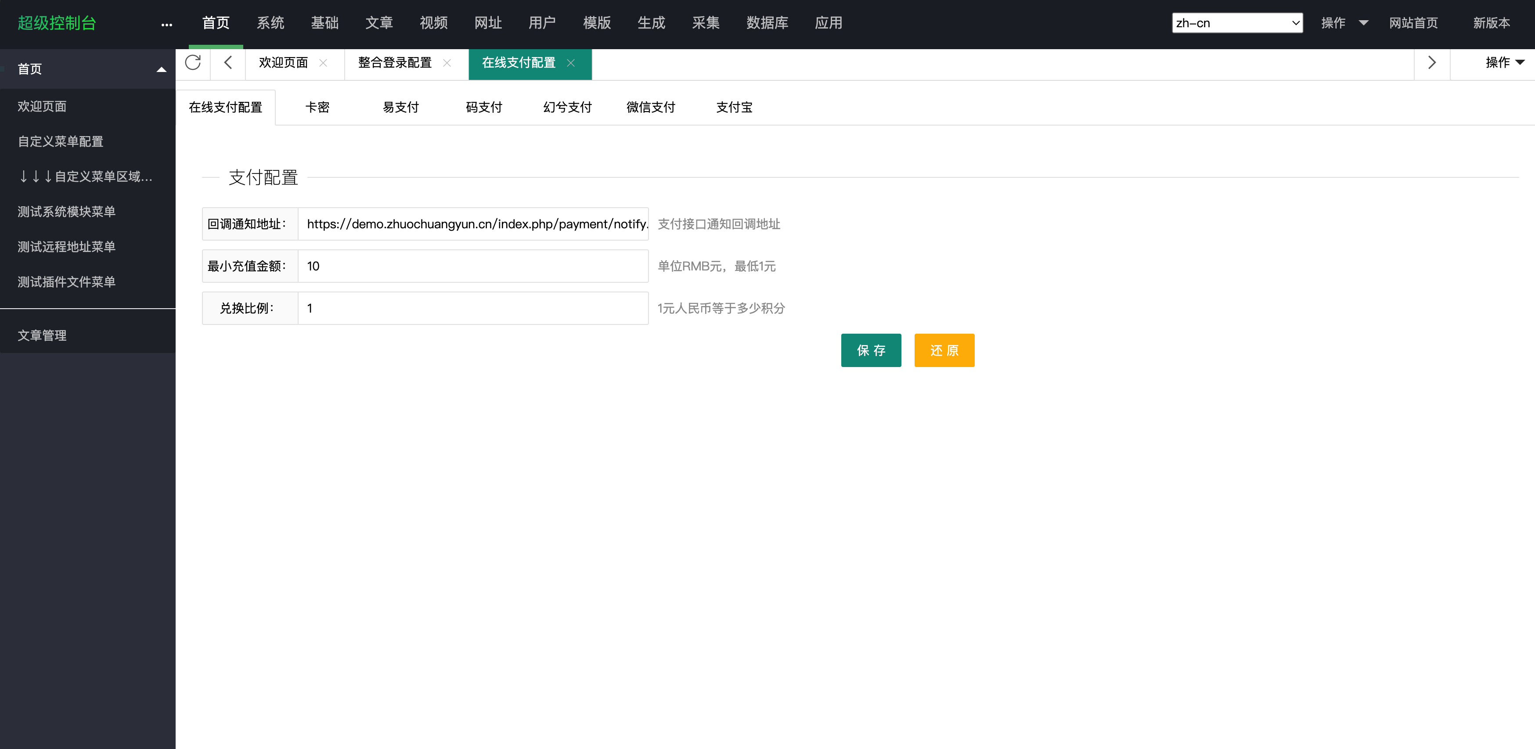Close the 整合登录配置 tab

click(447, 63)
